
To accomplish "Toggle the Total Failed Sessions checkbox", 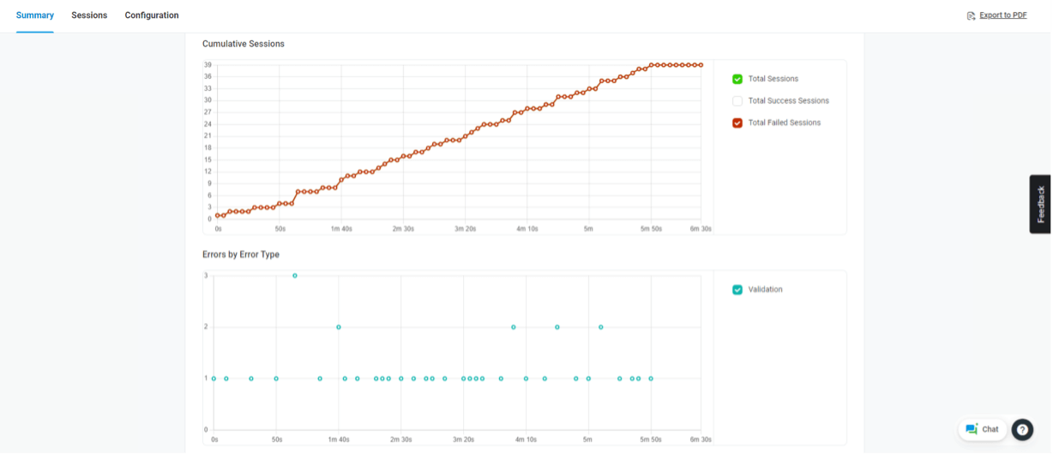I will 737,123.
